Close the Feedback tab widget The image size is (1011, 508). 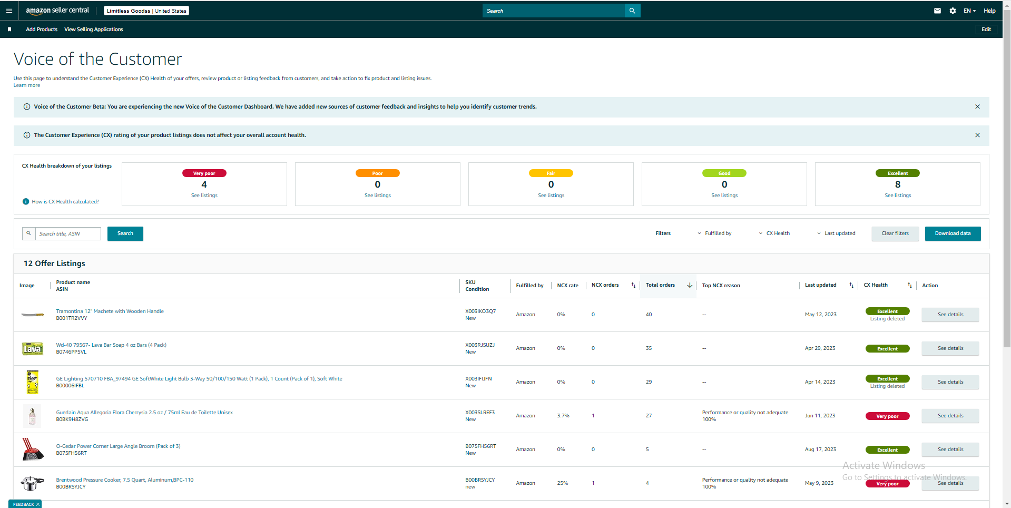(x=38, y=504)
